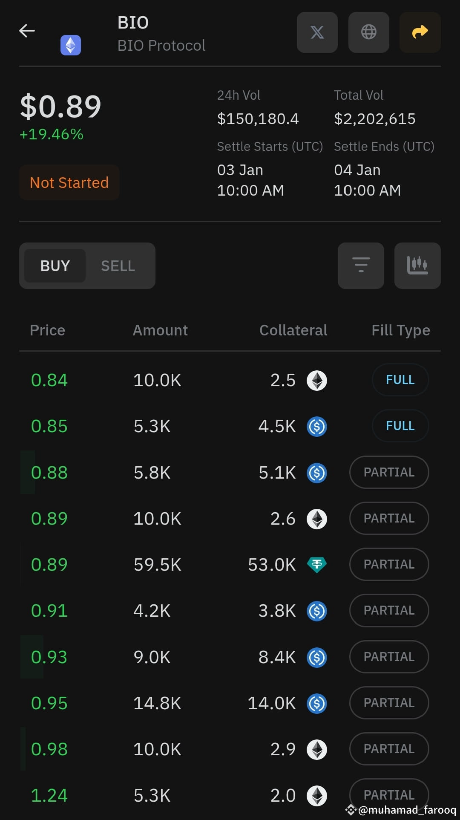
Task: Sort by the Price column header
Action: click(x=47, y=330)
